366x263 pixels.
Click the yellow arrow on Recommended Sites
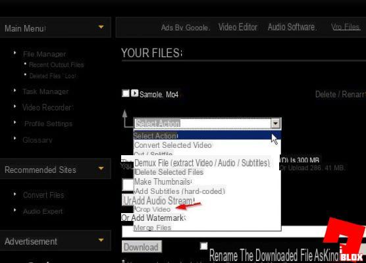(x=101, y=168)
